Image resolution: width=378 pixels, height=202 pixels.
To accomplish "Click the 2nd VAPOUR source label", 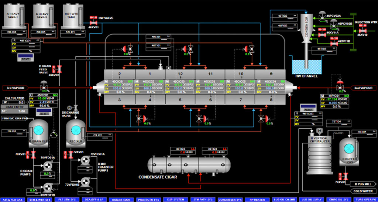I will click(x=362, y=88).
